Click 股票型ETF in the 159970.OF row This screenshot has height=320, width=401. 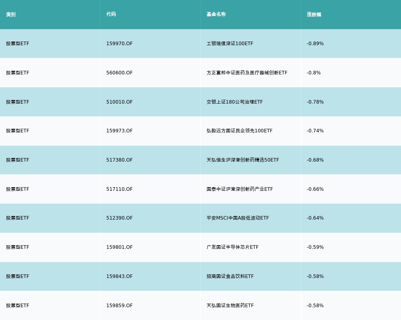18,44
